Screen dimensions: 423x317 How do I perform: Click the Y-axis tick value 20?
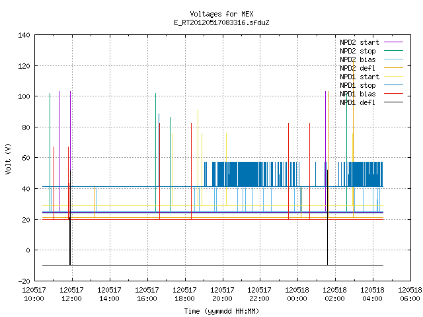[x=26, y=220]
